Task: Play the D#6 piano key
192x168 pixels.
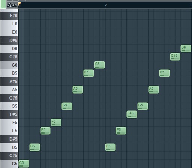Action: [x=9, y=40]
